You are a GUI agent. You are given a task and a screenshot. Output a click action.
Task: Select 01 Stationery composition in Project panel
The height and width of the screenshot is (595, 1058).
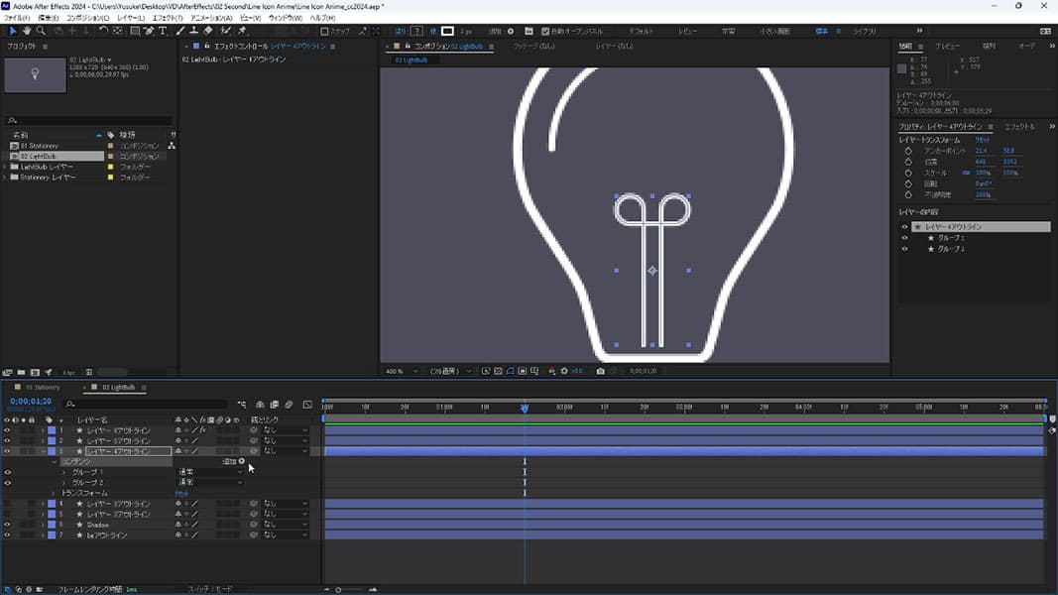click(x=40, y=146)
